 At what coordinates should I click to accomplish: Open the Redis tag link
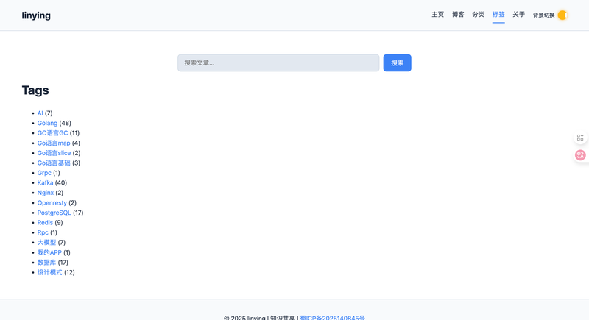(x=45, y=222)
